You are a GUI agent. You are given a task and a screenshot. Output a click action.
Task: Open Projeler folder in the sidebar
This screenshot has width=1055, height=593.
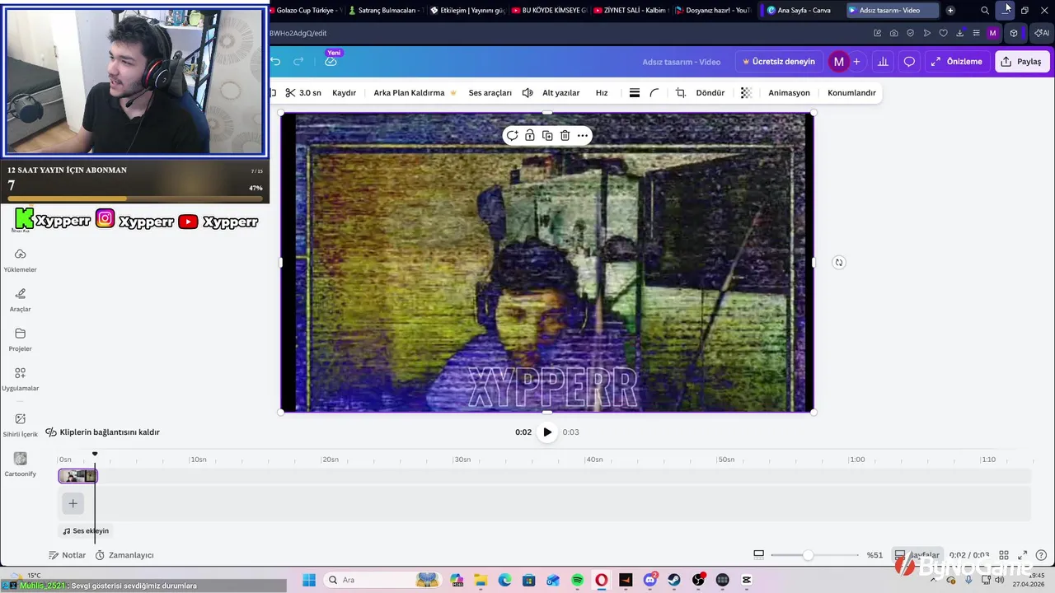(x=21, y=339)
